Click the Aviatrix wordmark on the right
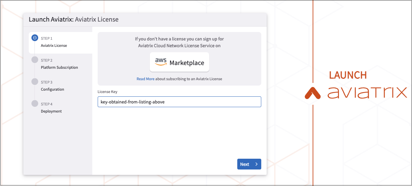 coord(367,92)
